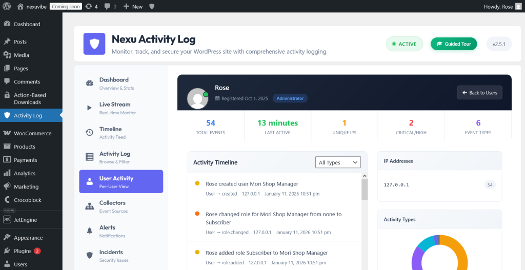Click the 13 minutes Last Active stat

tap(277, 127)
